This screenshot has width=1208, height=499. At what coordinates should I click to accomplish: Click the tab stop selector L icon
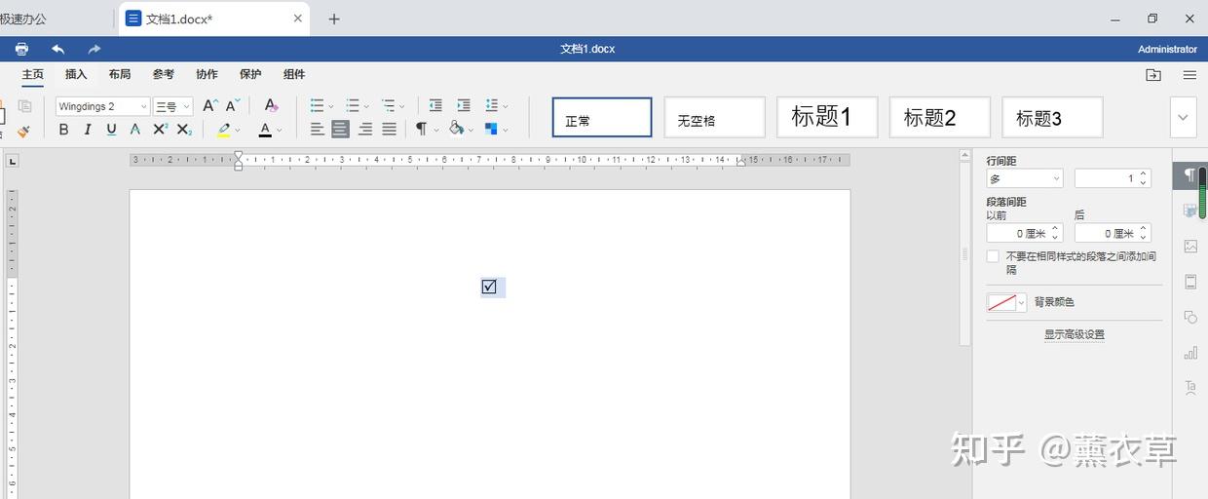[x=13, y=161]
